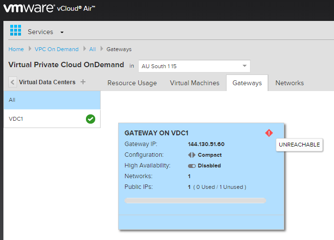Select All in the data centers list
Viewport: 334px width, 240px height.
52,100
